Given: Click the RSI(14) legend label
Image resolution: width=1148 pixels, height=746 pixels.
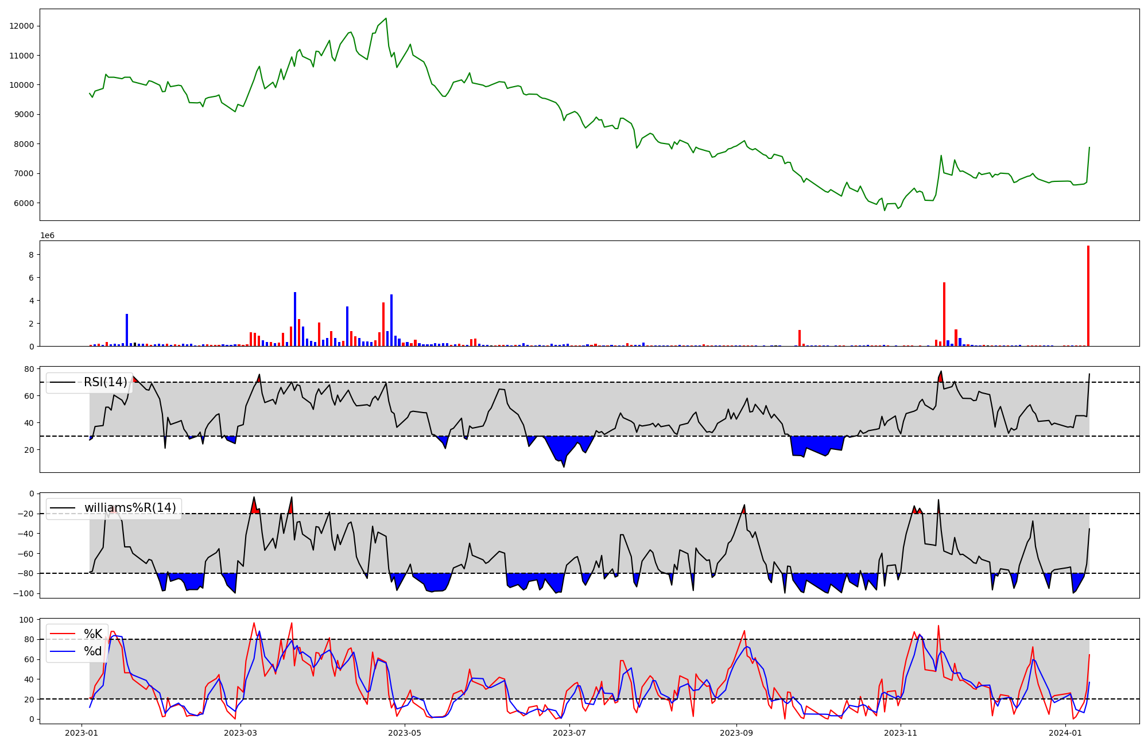Looking at the screenshot, I should tap(105, 382).
